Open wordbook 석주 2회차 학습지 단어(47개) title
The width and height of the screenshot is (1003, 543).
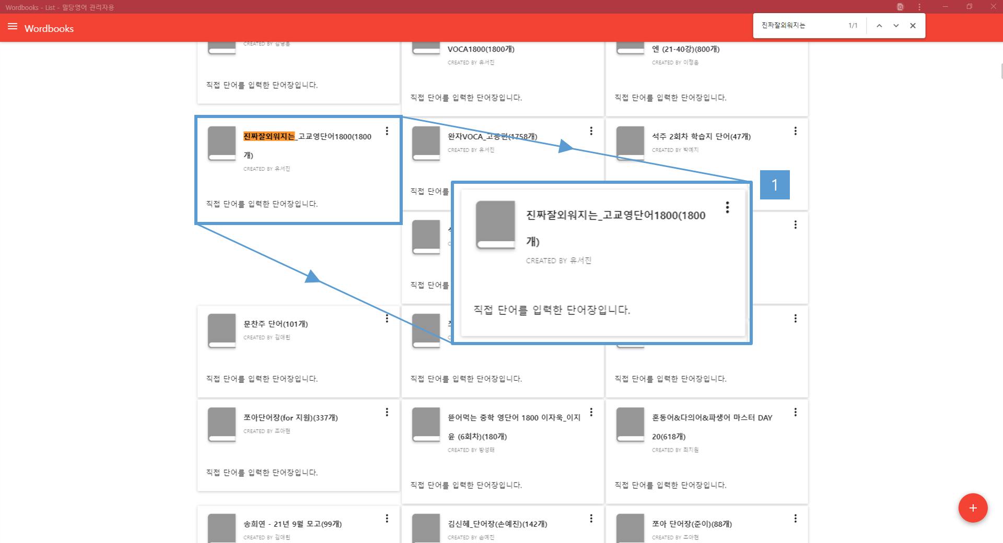[701, 136]
